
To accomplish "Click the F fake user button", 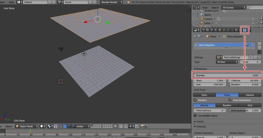I will coord(251,57).
